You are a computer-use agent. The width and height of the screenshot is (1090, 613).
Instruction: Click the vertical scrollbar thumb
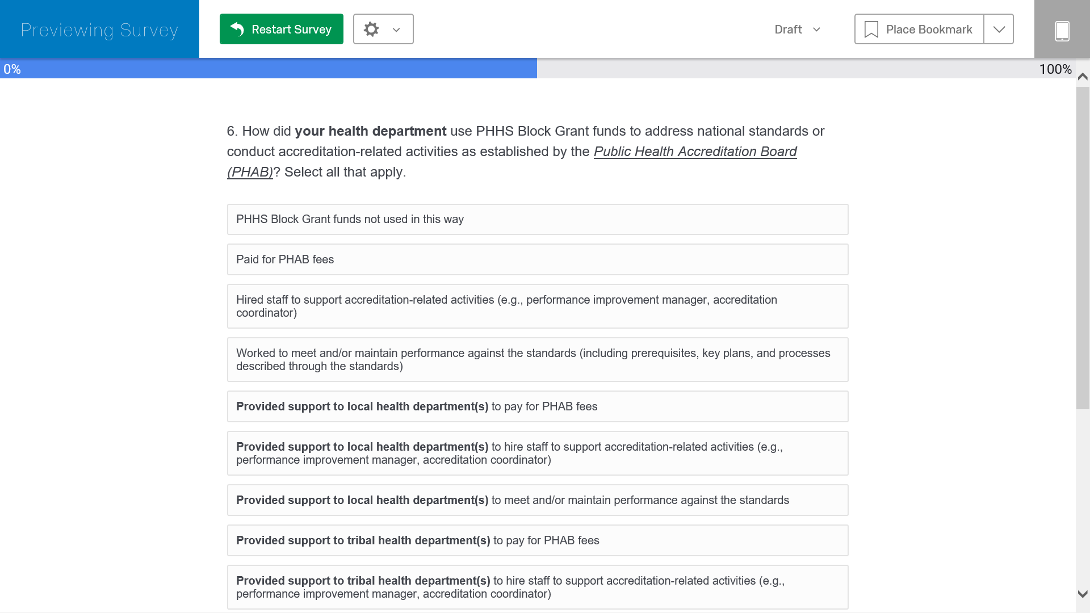[1083, 247]
